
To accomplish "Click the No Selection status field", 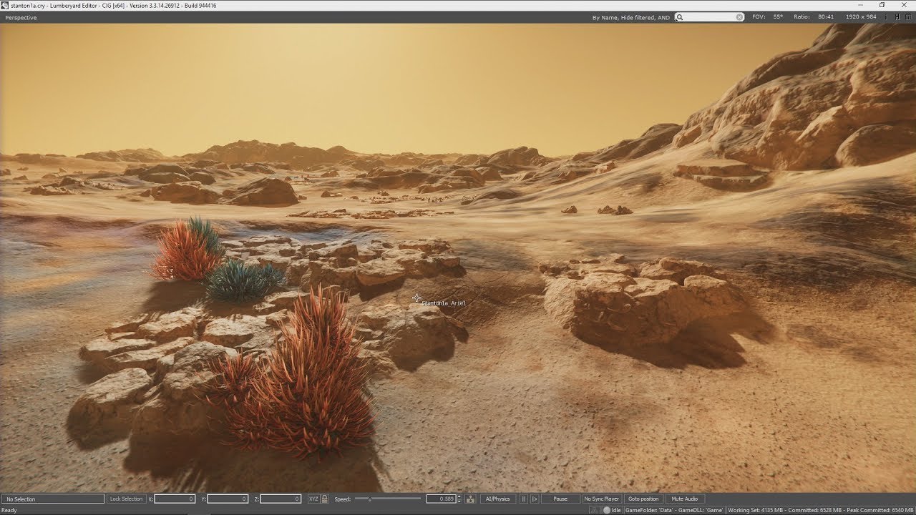I will (x=53, y=499).
